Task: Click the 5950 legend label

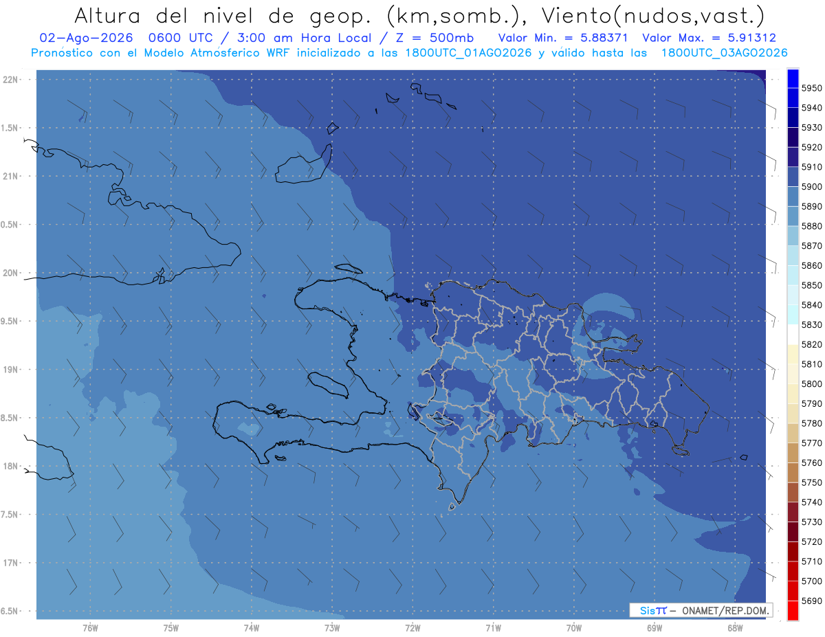Action: (812, 88)
